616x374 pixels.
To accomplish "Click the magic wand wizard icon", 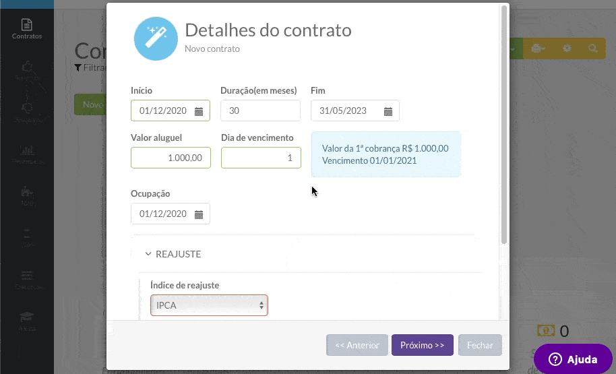I will tap(156, 38).
